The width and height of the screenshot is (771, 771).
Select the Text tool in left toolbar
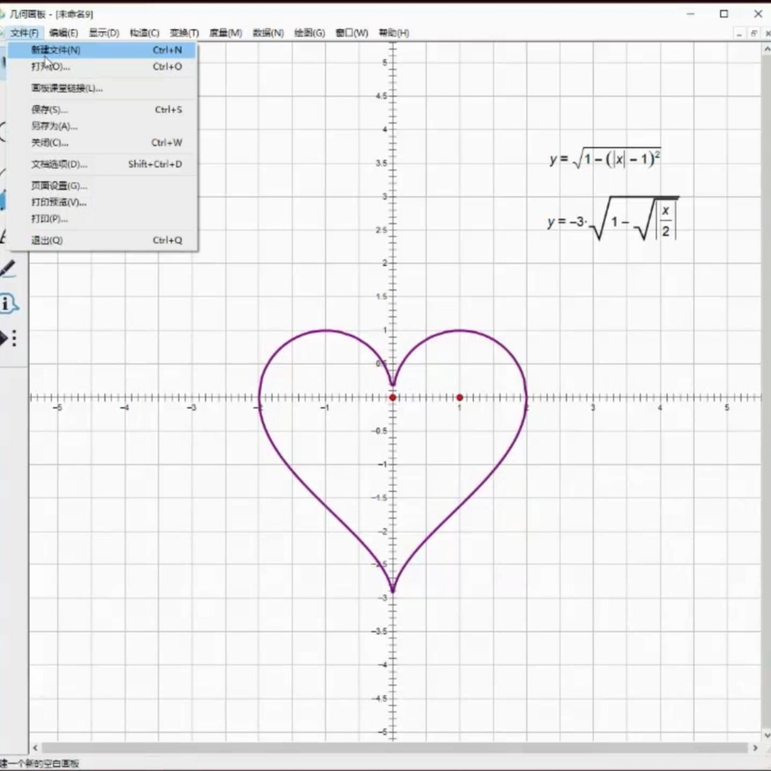point(4,236)
